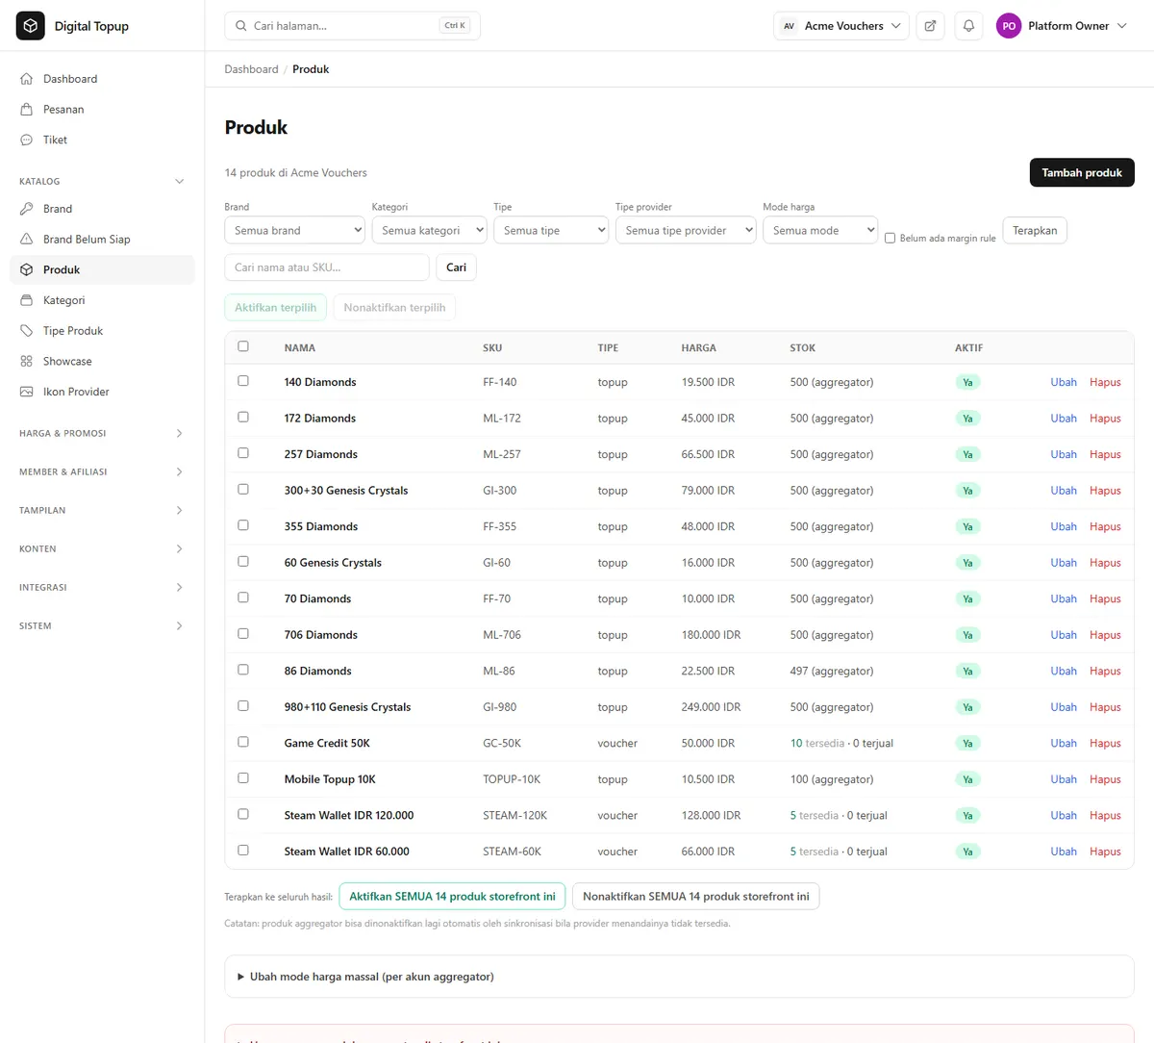Click the Brand key icon in sidebar
Image resolution: width=1154 pixels, height=1043 pixels.
(27, 209)
